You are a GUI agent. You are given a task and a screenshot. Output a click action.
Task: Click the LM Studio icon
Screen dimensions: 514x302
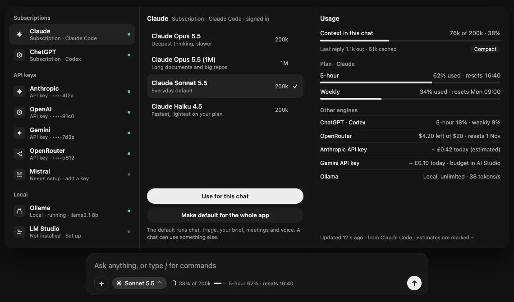(x=19, y=232)
